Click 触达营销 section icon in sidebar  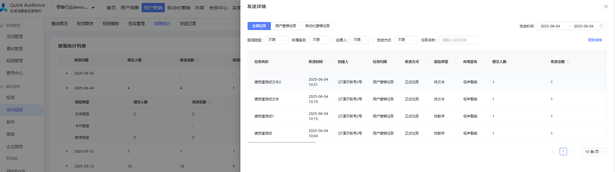coord(2,86)
